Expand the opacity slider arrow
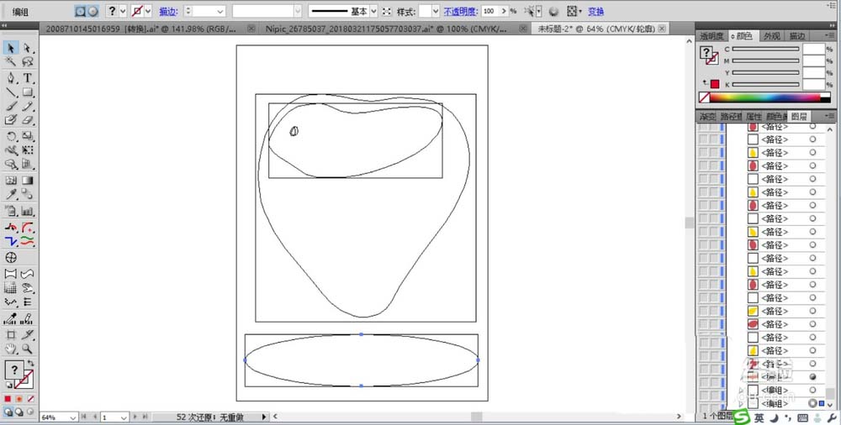Screen dimensions: 841x425 point(504,11)
